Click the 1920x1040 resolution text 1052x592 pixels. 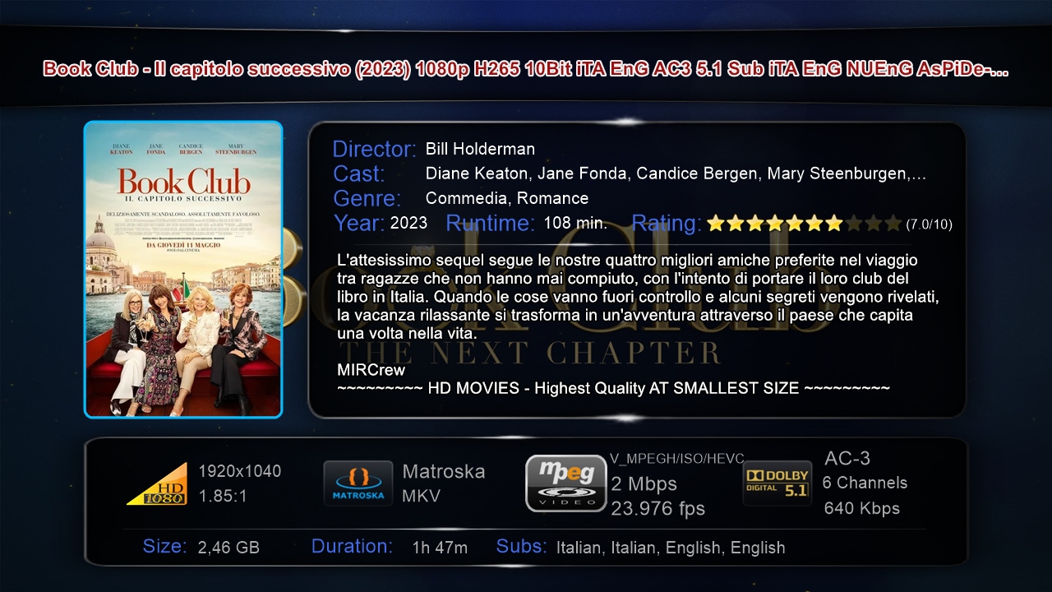click(x=240, y=471)
